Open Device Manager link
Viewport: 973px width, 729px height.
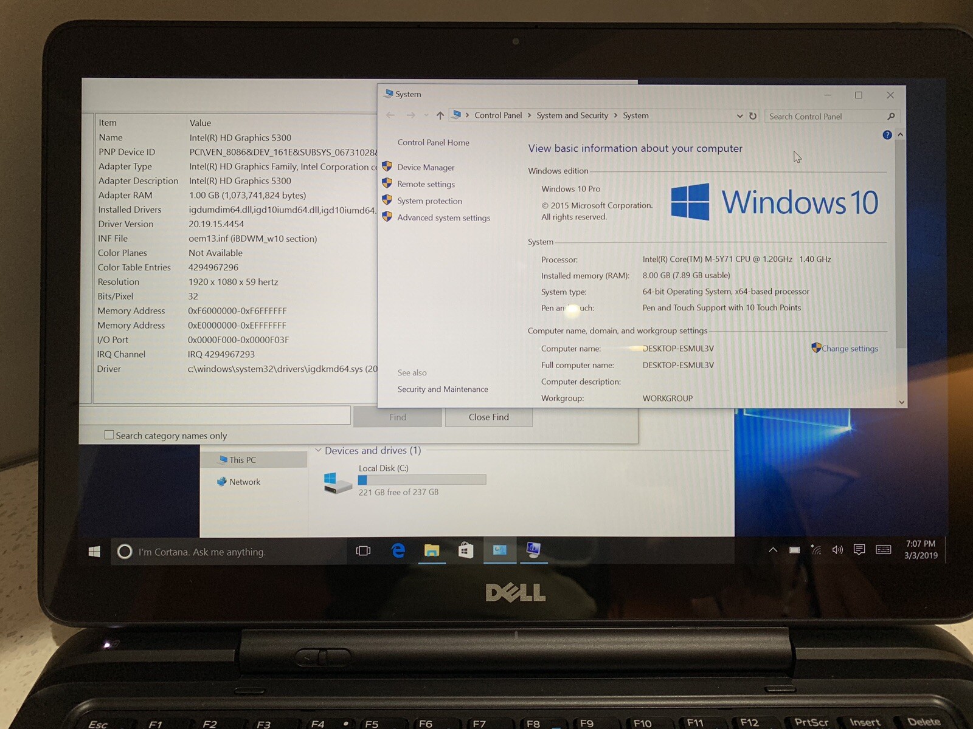[x=426, y=167]
